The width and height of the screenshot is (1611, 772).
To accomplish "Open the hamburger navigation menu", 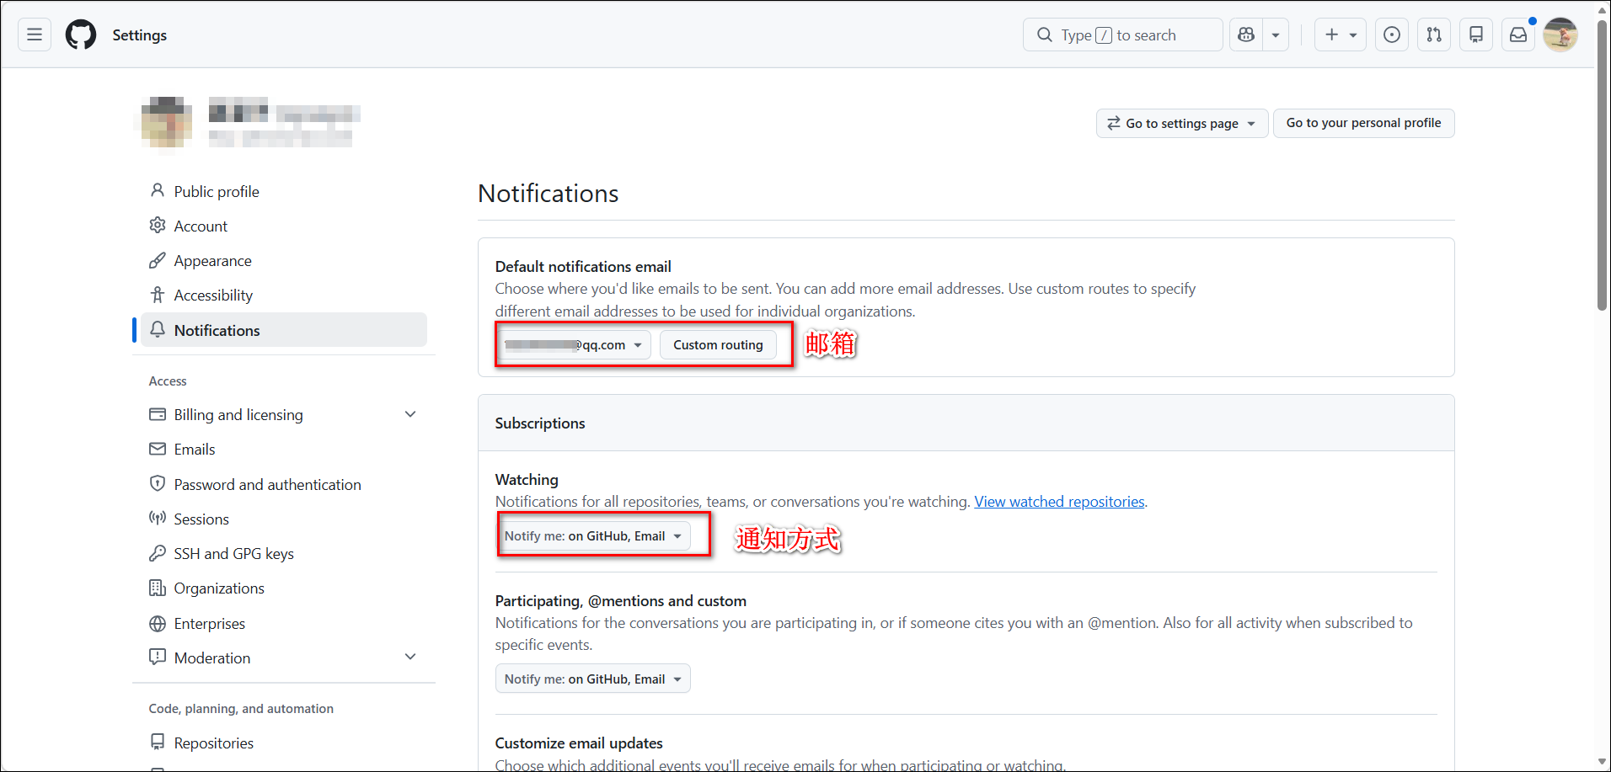I will pos(35,35).
